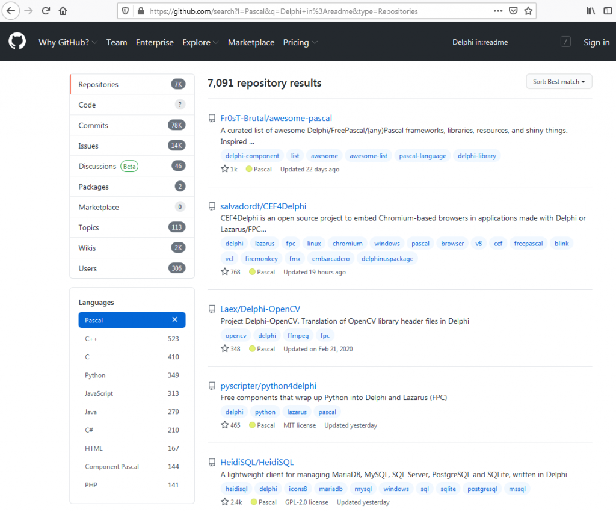Select the Packages search category
This screenshot has width=616, height=512.
[132, 187]
